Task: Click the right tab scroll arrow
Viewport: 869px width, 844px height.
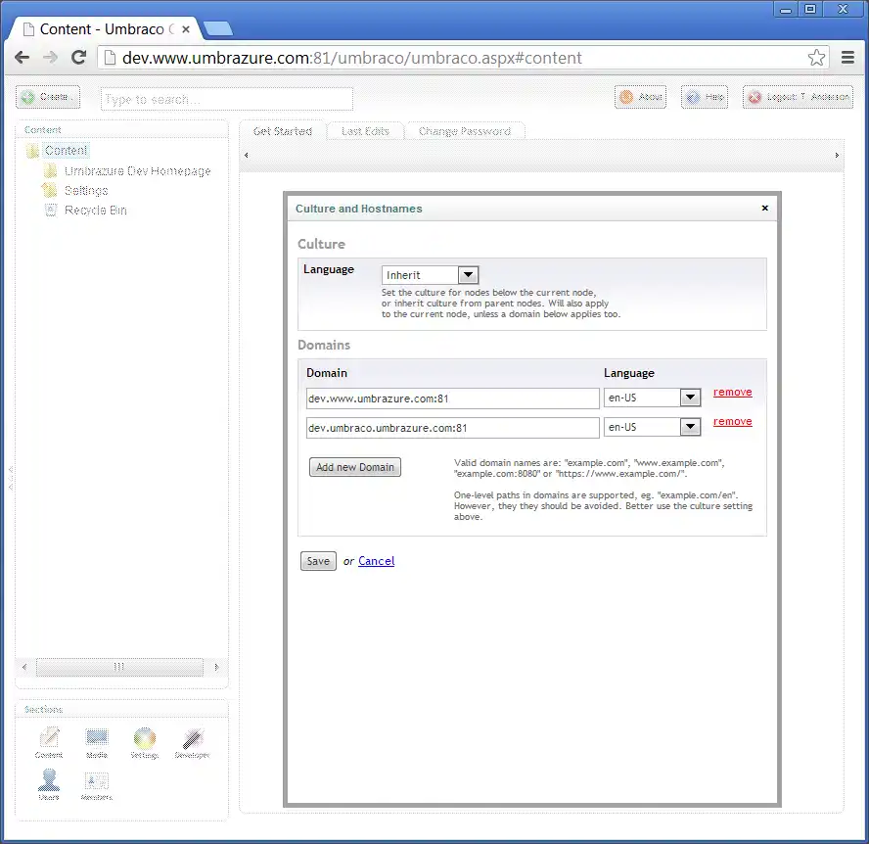Action: coord(837,156)
